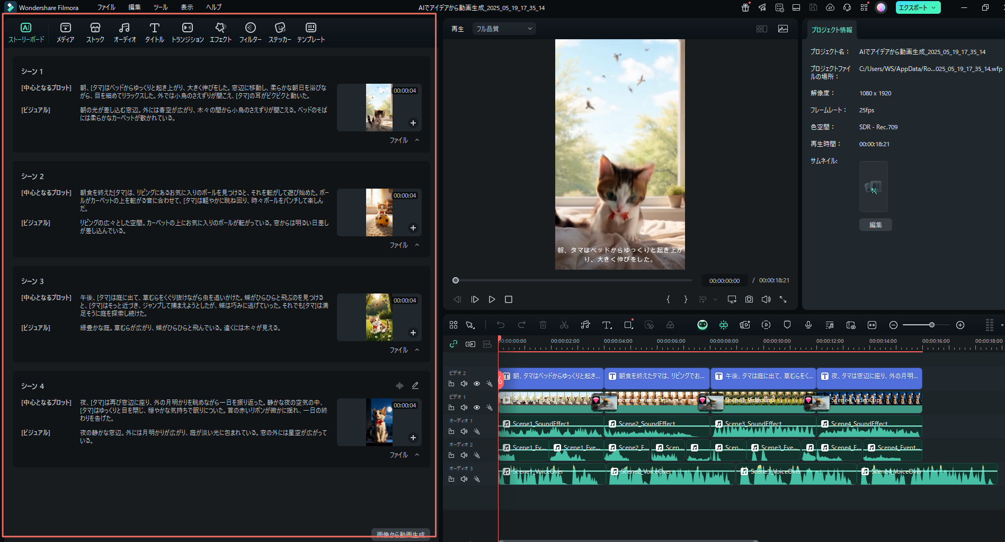Open the ストック library tab
This screenshot has width=1005, height=542.
click(95, 32)
